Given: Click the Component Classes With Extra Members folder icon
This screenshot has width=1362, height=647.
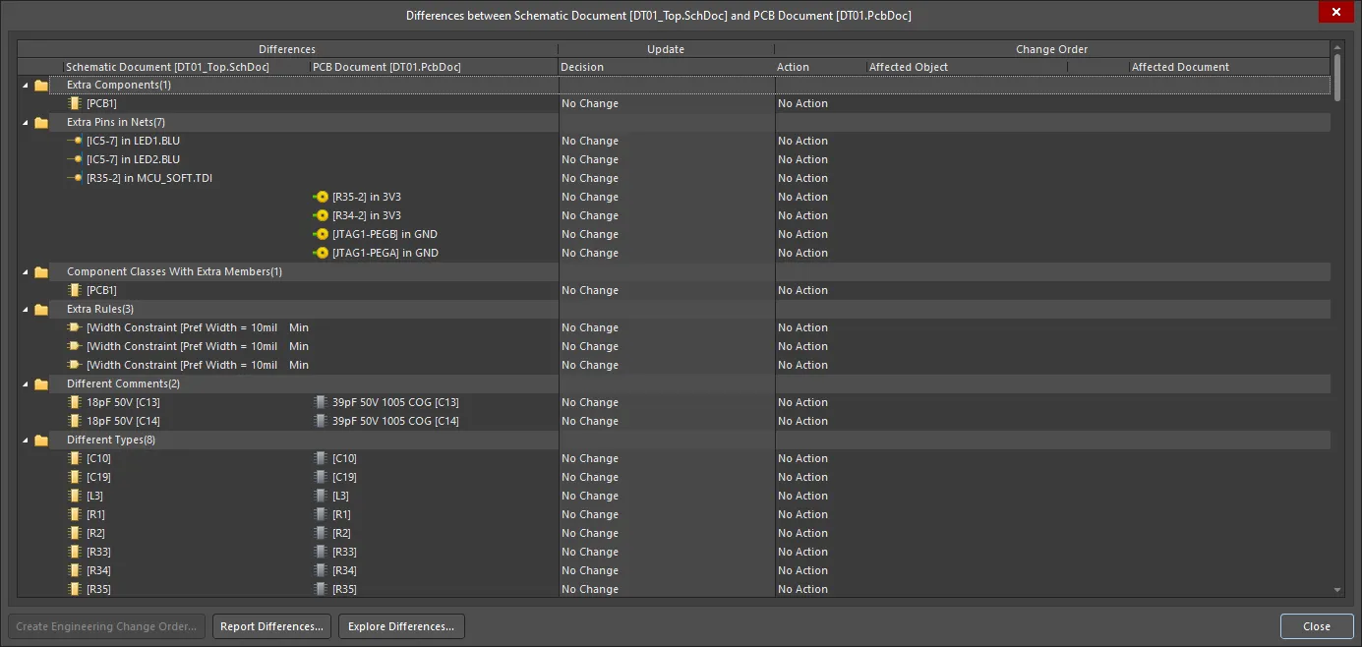Looking at the screenshot, I should pos(41,272).
